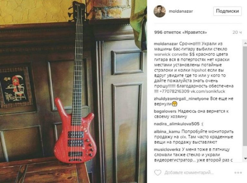
Task: Open the three-dots more options menu
Action: click(x=238, y=173)
